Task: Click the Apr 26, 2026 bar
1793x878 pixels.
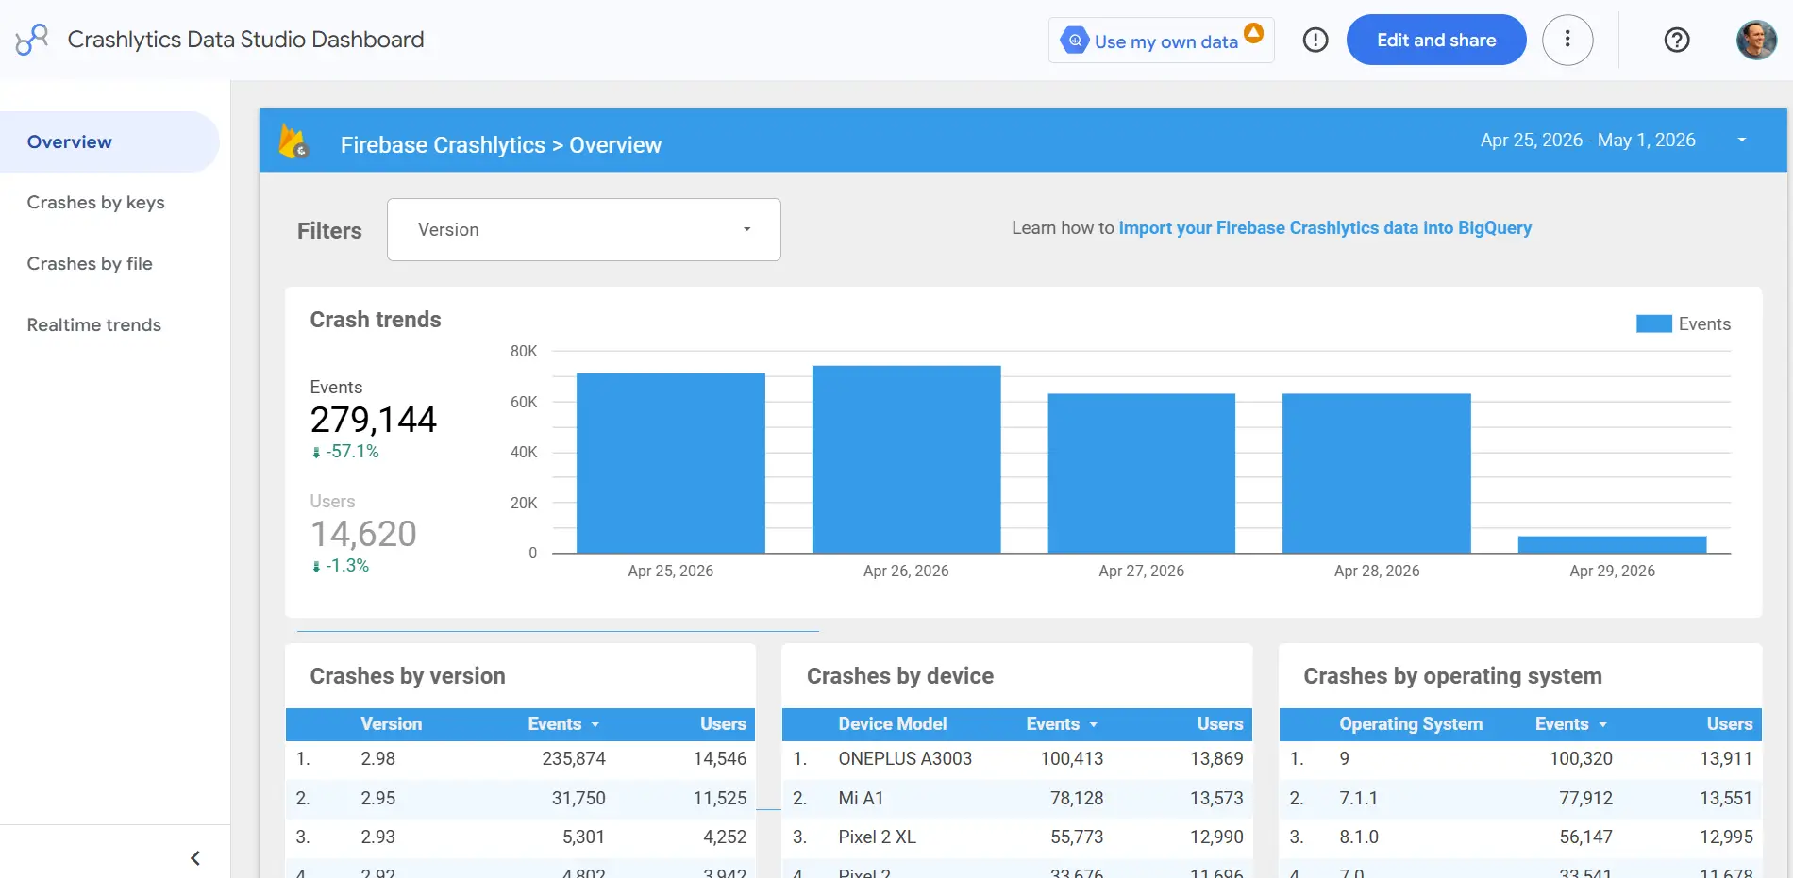Action: click(x=906, y=459)
